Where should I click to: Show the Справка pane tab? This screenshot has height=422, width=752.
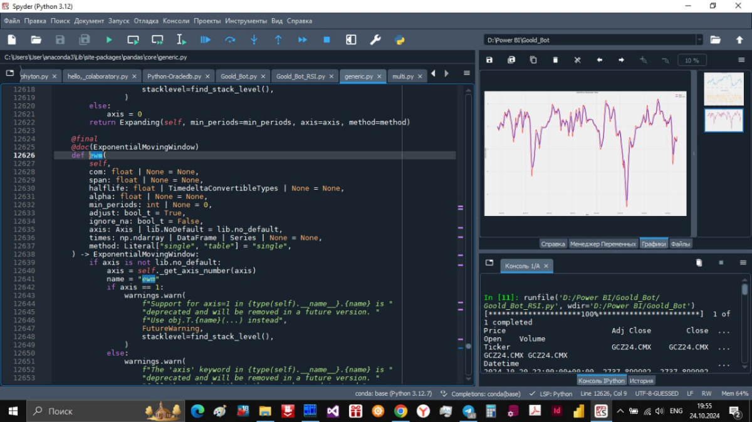click(553, 244)
